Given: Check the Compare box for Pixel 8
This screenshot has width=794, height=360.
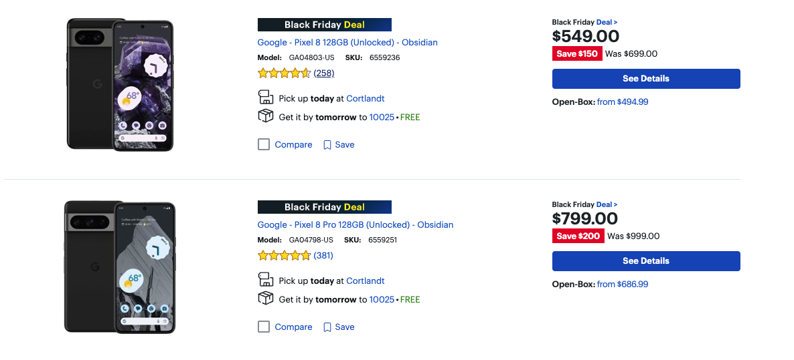Looking at the screenshot, I should pyautogui.click(x=264, y=145).
